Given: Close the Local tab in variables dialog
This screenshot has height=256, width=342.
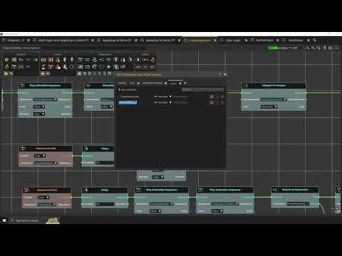Looking at the screenshot, I should (x=138, y=83).
